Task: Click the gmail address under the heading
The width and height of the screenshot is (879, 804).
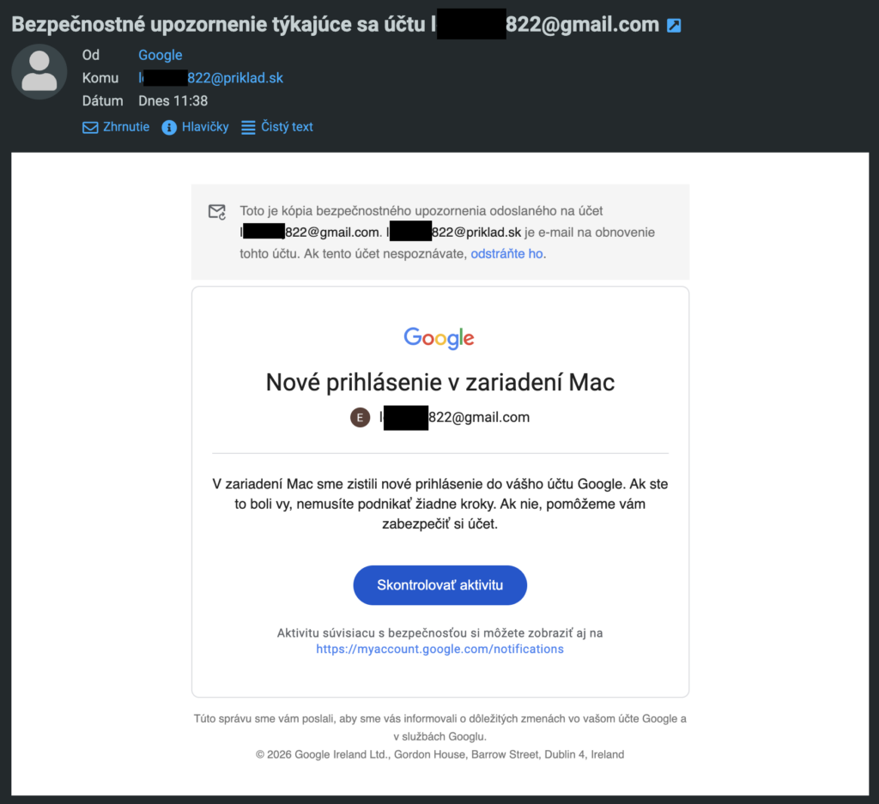Action: pyautogui.click(x=455, y=417)
